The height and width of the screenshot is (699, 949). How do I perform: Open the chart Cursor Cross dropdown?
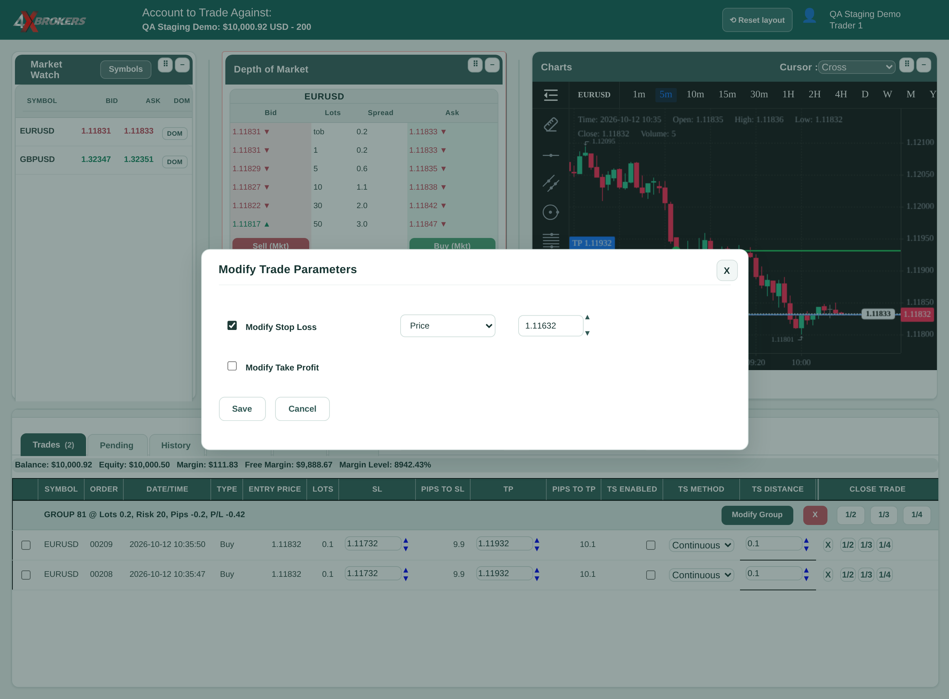click(857, 67)
